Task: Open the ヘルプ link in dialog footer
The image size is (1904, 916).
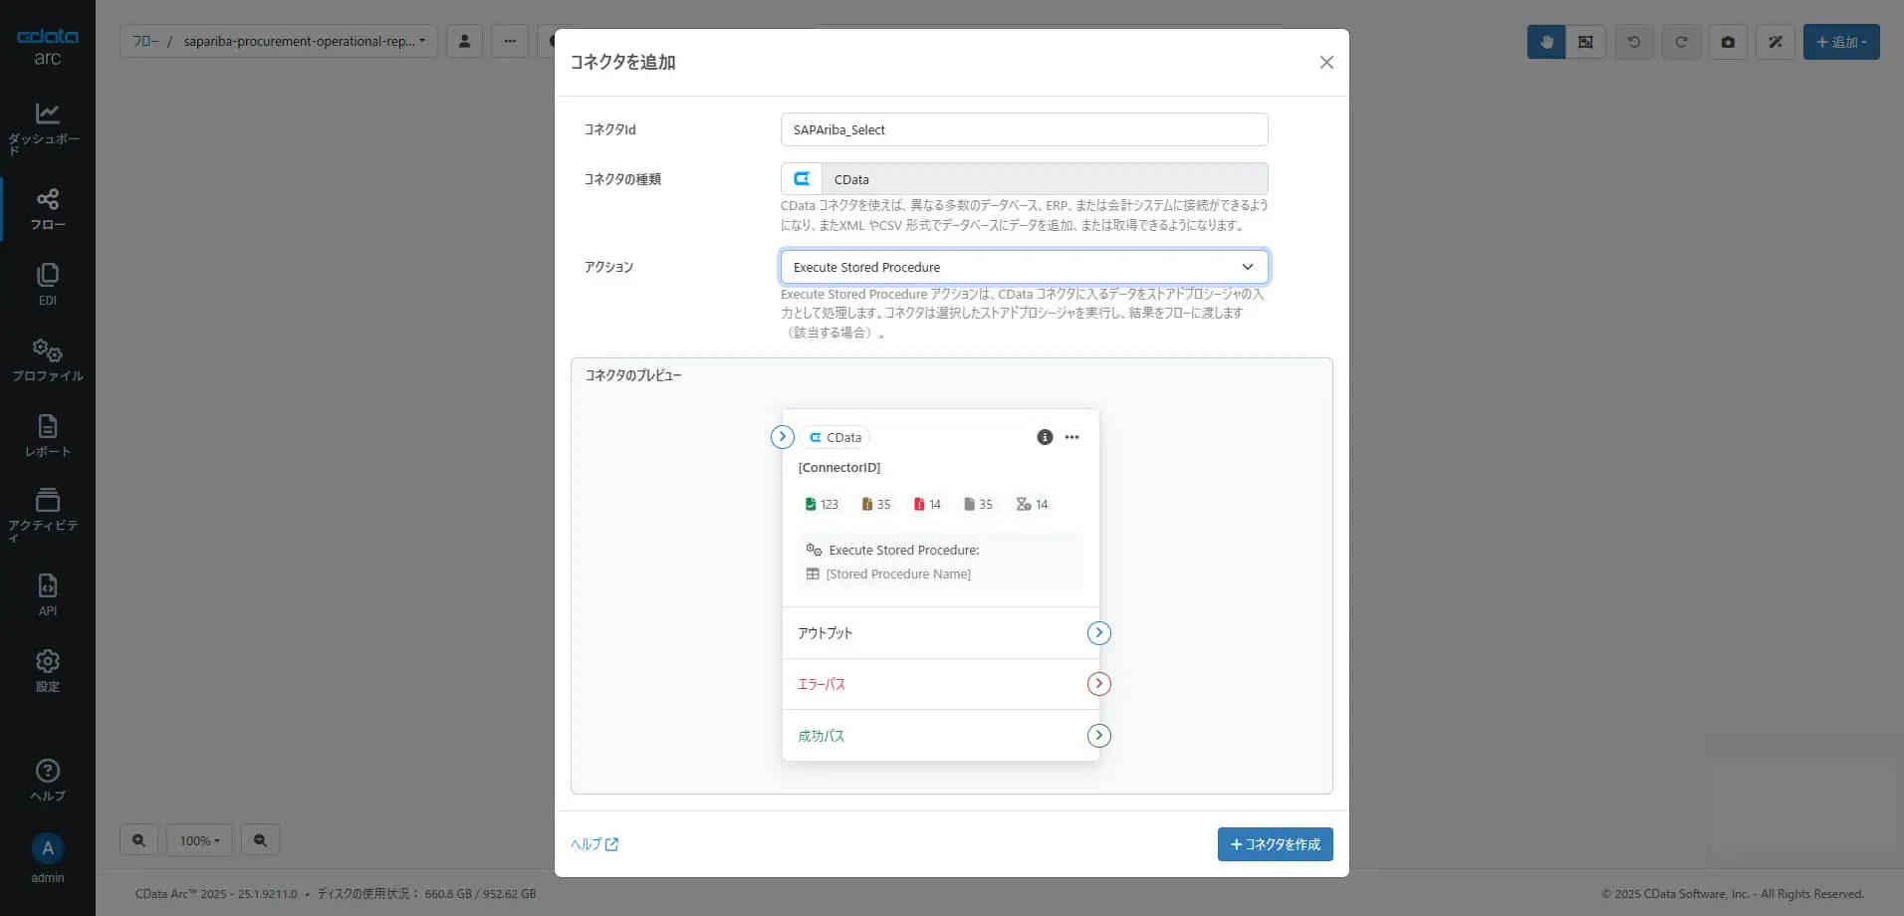Action: (x=595, y=844)
